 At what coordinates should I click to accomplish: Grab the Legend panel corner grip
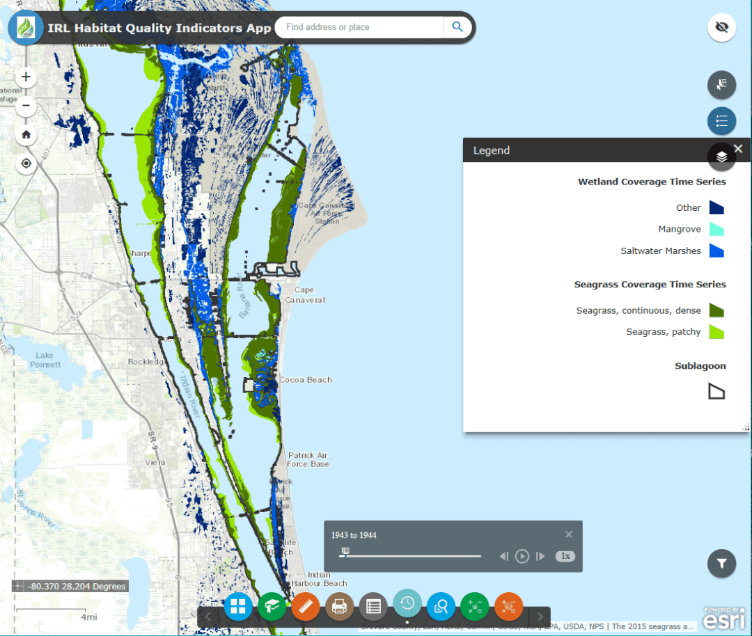click(x=746, y=427)
